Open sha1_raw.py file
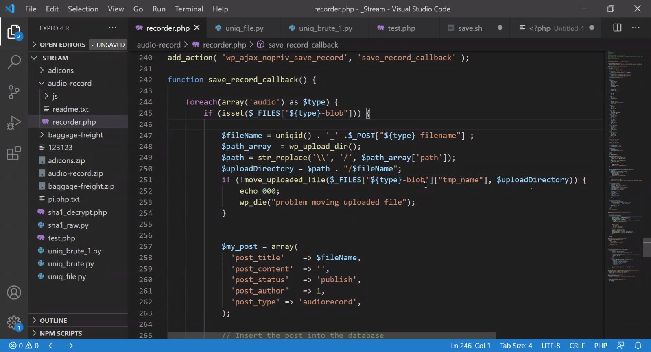The height and width of the screenshot is (352, 651). coord(78,225)
